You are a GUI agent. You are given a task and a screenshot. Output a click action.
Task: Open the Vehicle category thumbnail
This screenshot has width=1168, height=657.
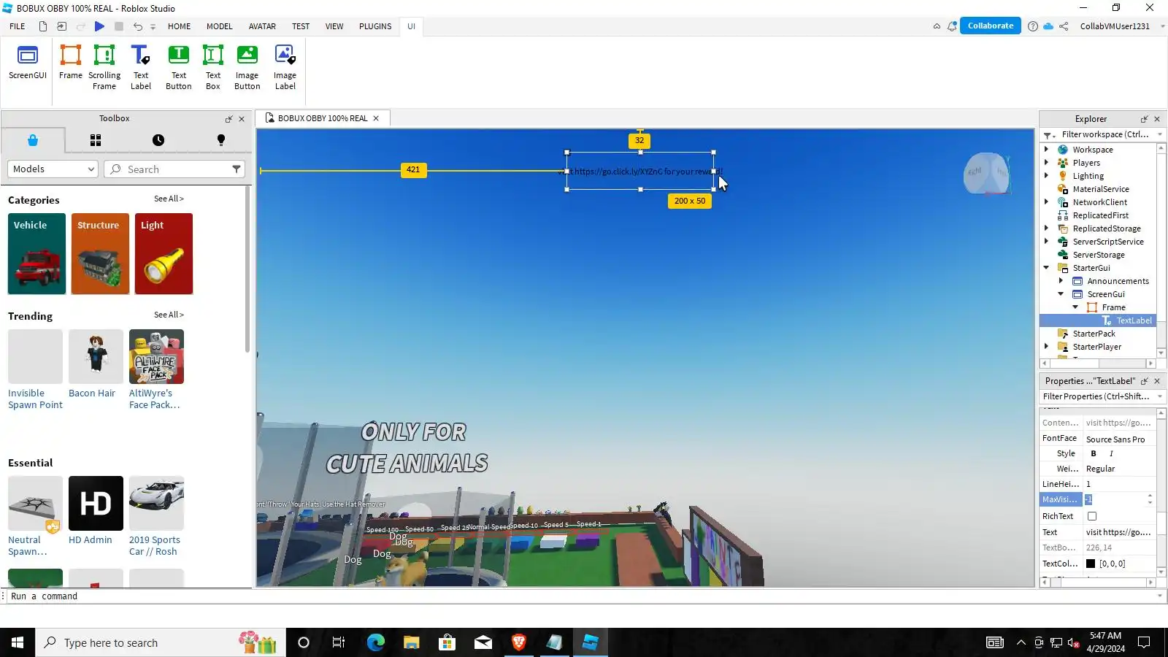point(36,254)
